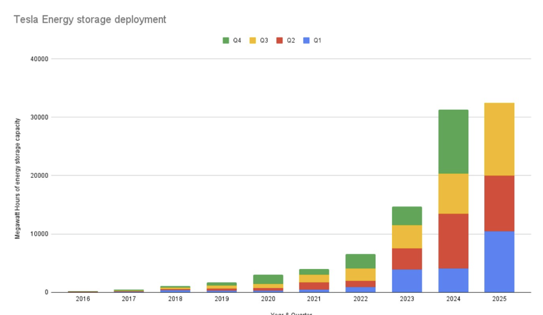Click the 2025 Q3 yellow bar segment
The height and width of the screenshot is (315, 543).
[x=499, y=139]
